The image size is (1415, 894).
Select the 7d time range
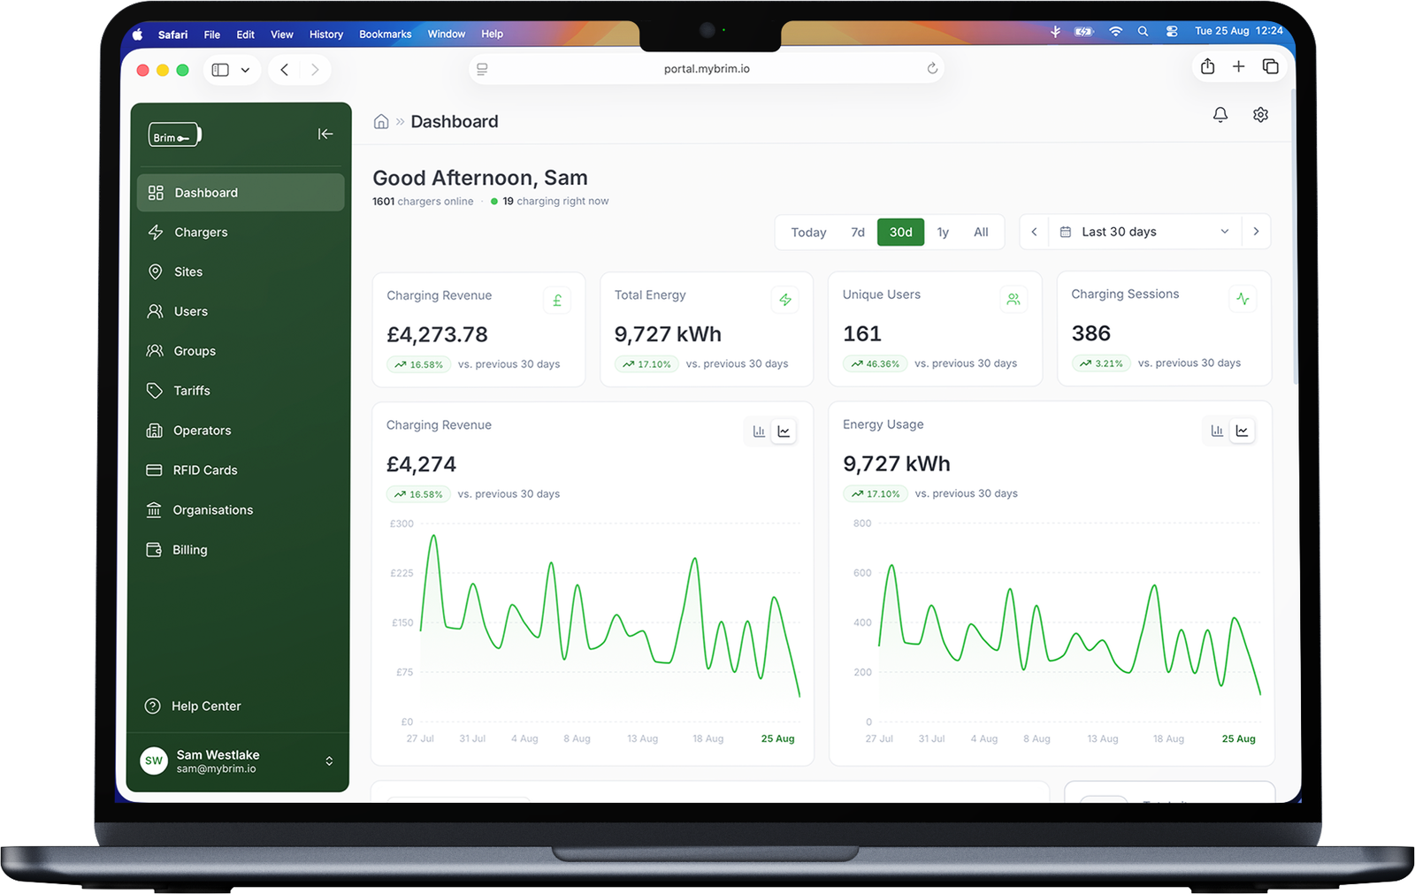tap(858, 233)
